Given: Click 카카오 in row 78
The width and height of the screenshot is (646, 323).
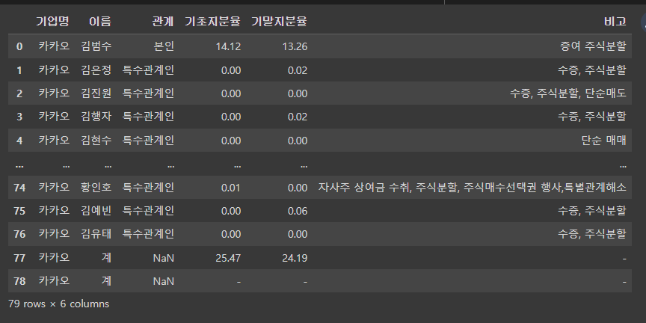Looking at the screenshot, I should pos(54,281).
